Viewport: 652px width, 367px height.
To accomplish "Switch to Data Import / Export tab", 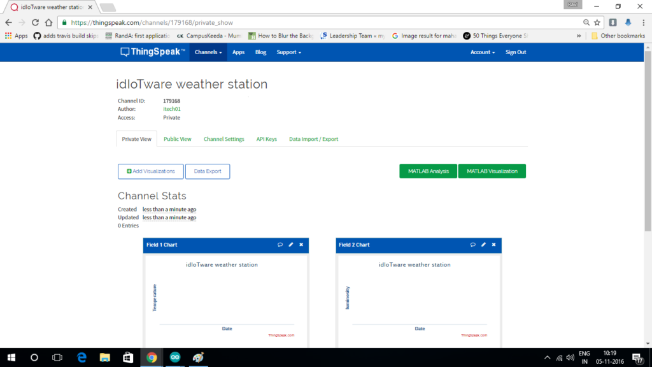I will [x=313, y=139].
